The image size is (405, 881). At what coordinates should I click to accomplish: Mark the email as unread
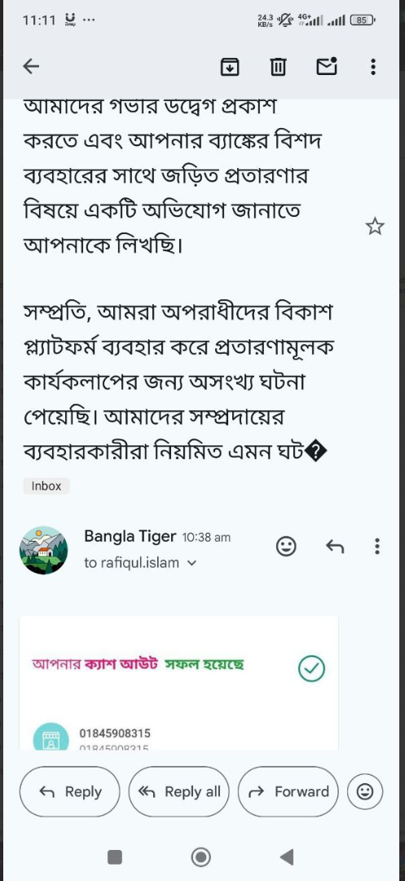point(327,66)
